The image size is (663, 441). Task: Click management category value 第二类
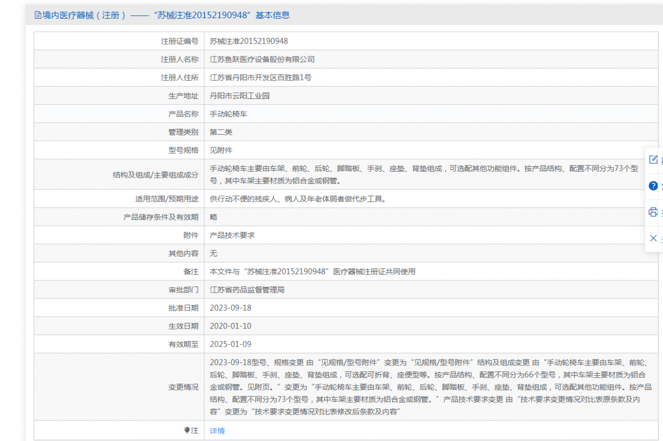click(221, 132)
